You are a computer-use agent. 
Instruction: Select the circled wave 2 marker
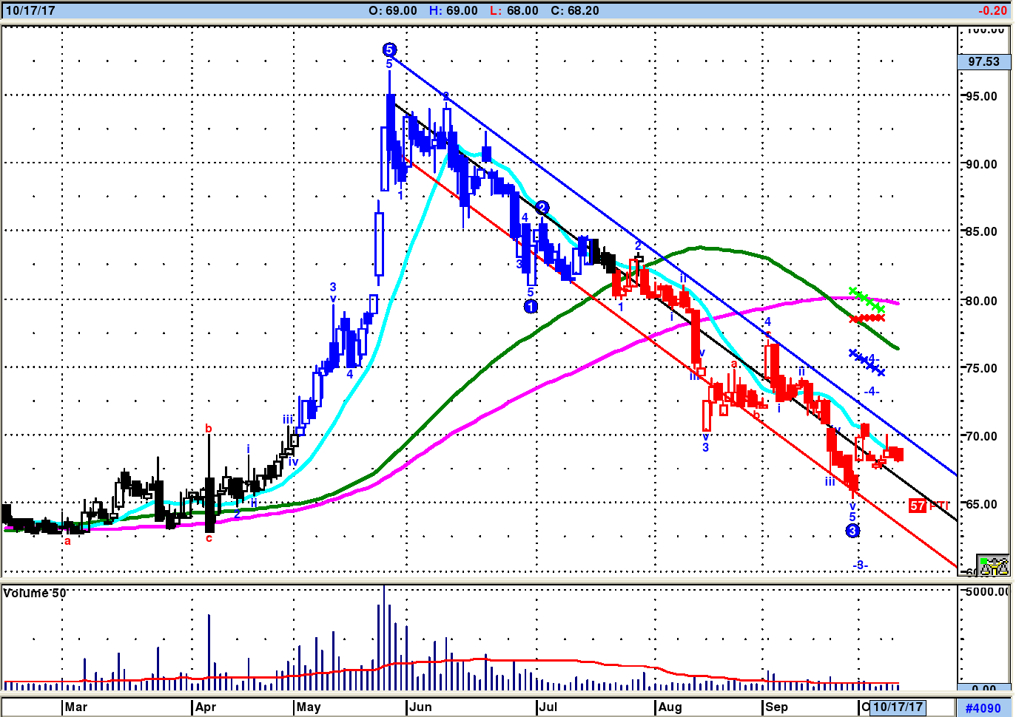click(542, 208)
